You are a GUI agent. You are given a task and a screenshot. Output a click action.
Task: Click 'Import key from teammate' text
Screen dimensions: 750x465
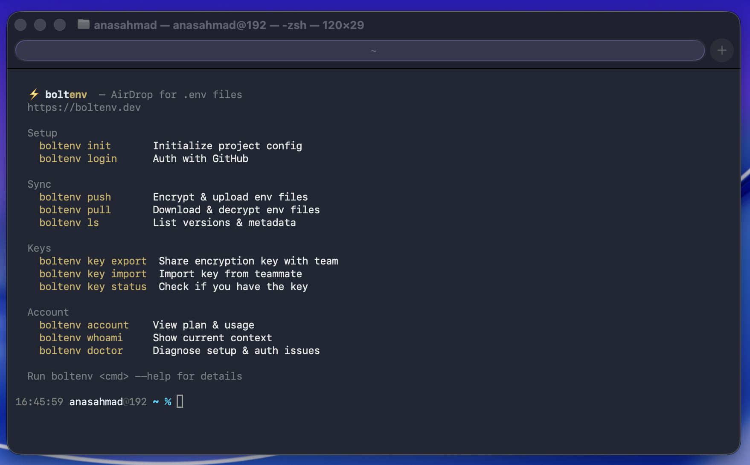pos(230,274)
